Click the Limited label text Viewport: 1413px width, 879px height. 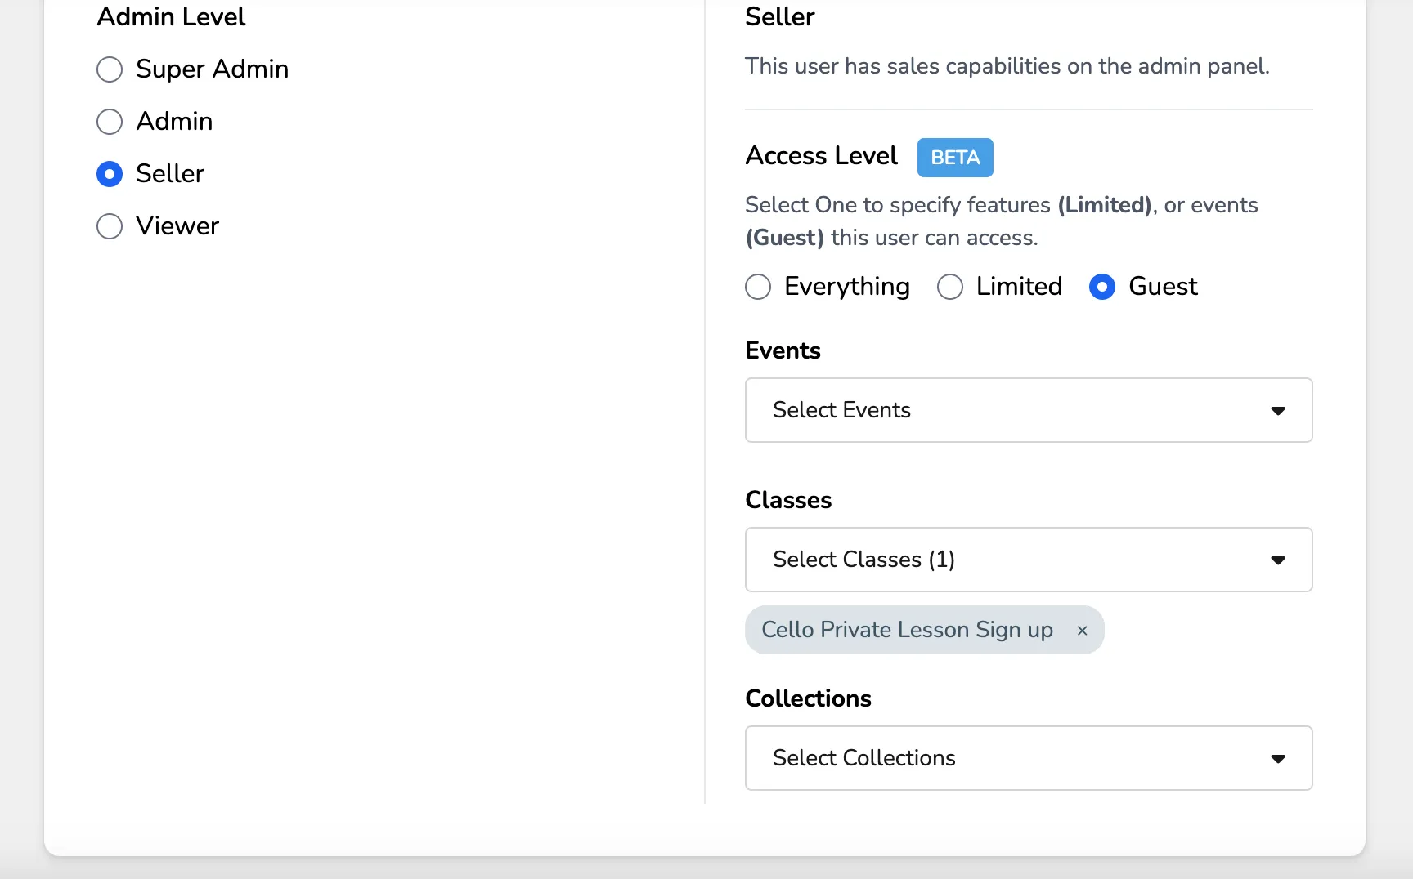pyautogui.click(x=1019, y=287)
